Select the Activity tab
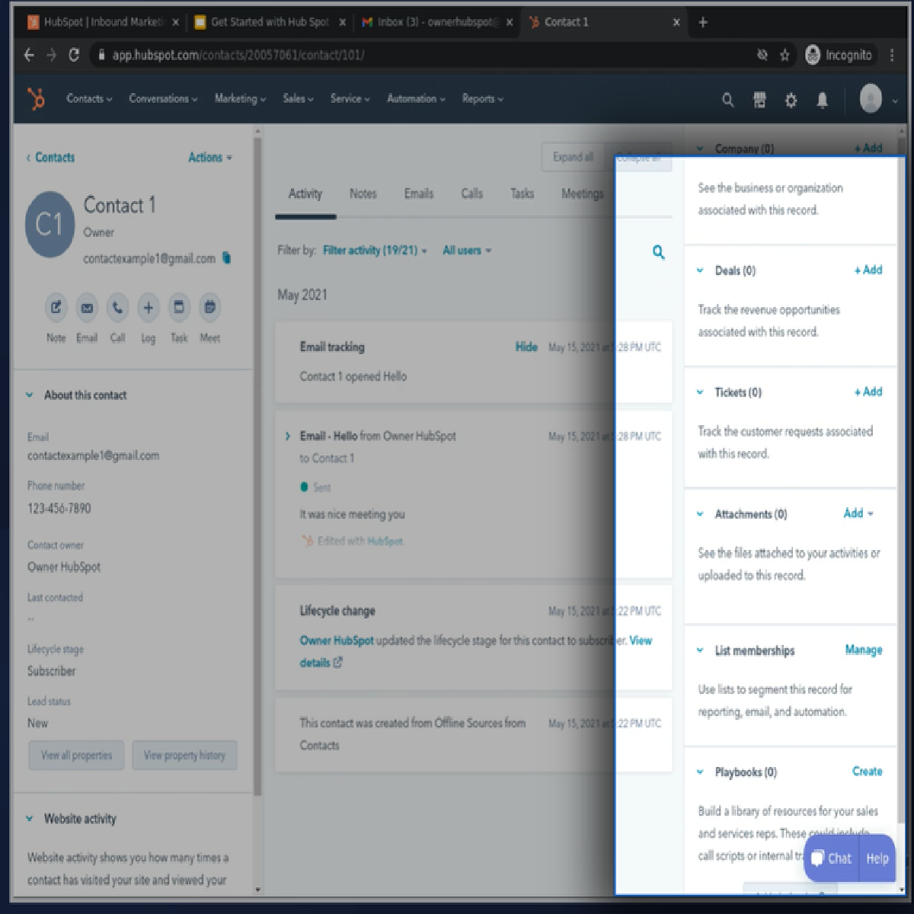 click(305, 193)
